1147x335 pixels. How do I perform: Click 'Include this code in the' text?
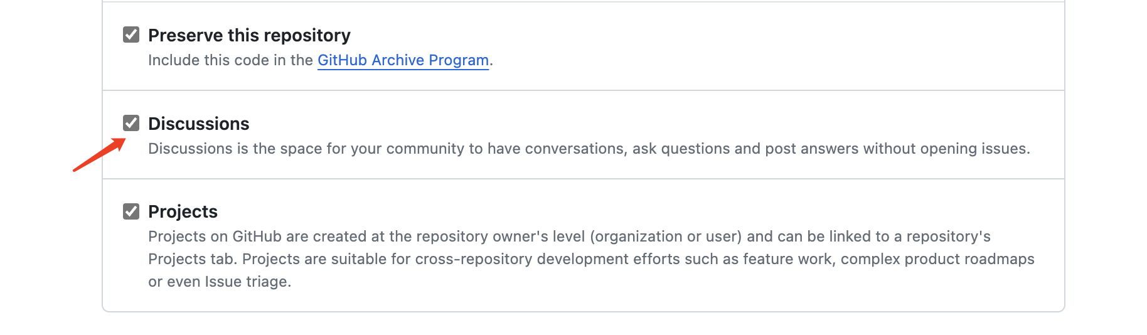[x=230, y=60]
